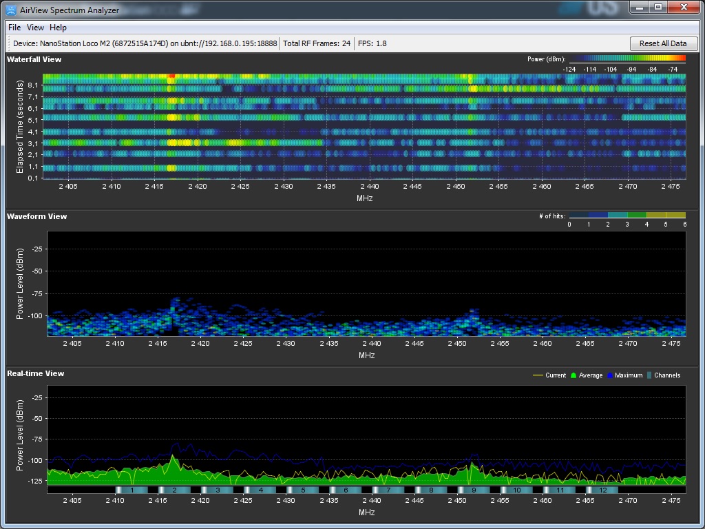Open the File menu

tap(14, 28)
